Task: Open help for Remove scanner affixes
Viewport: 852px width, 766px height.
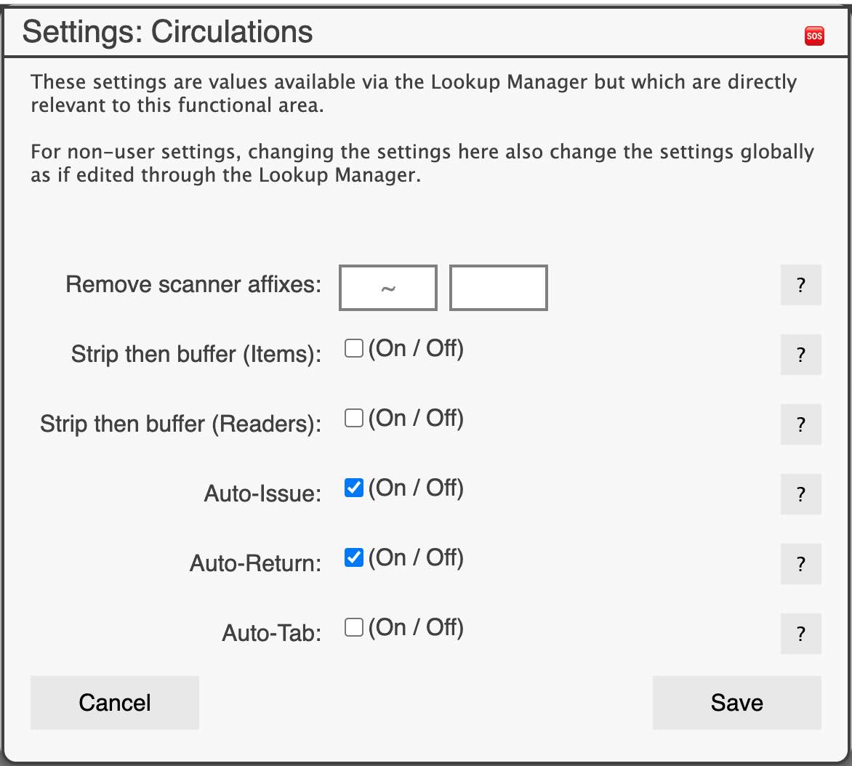Action: tap(800, 285)
